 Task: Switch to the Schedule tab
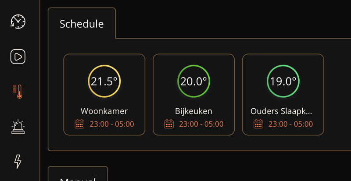tap(82, 24)
